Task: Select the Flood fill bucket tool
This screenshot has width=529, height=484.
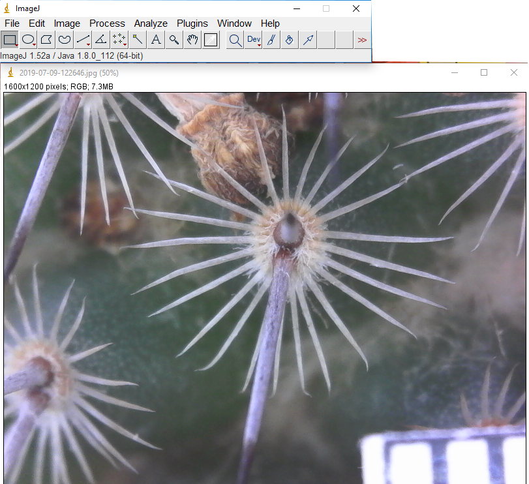Action: pyautogui.click(x=290, y=40)
